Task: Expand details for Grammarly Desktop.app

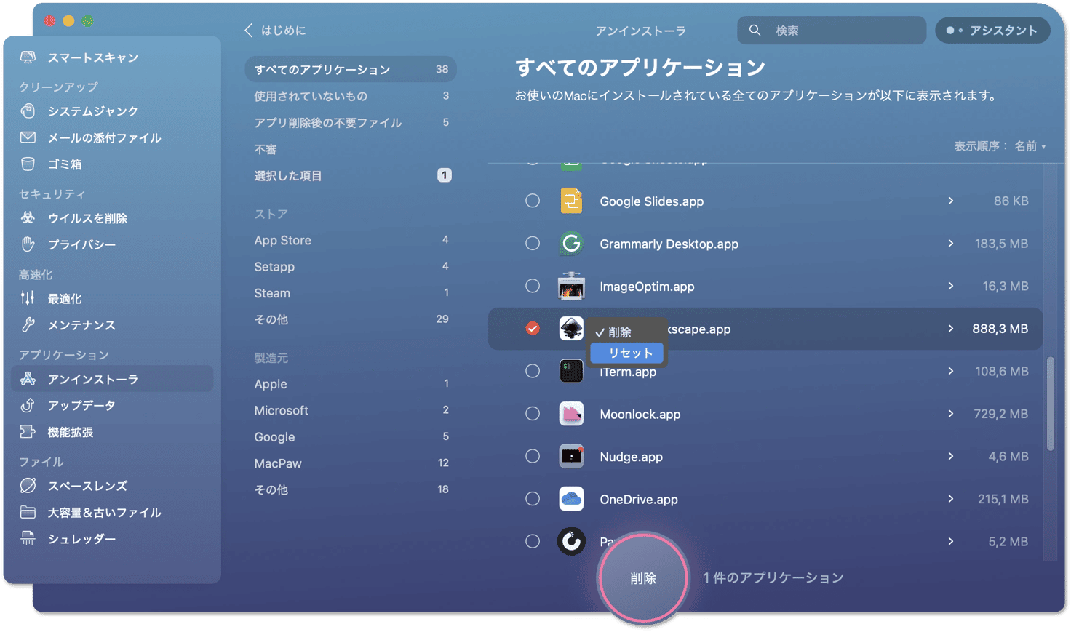Action: pyautogui.click(x=951, y=244)
